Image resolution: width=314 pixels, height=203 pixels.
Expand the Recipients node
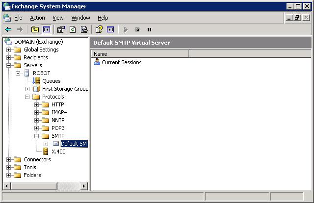tap(8, 58)
